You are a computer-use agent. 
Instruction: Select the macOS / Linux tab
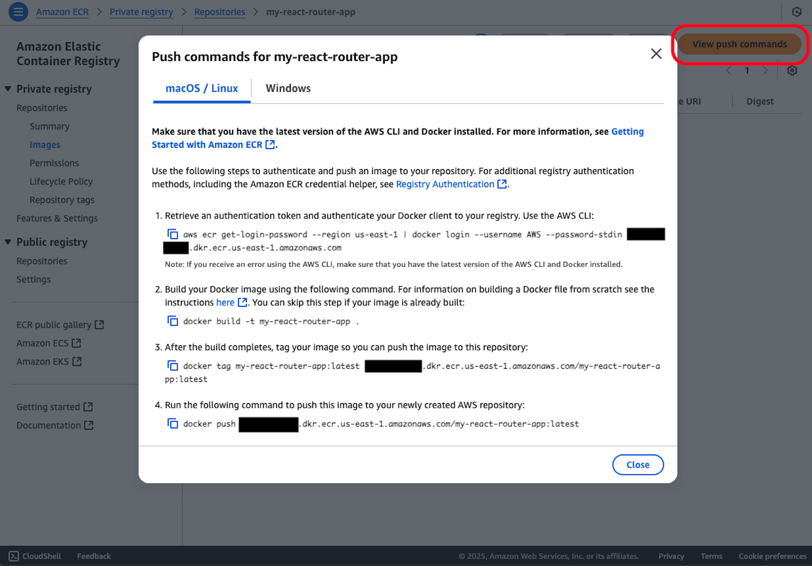click(201, 88)
